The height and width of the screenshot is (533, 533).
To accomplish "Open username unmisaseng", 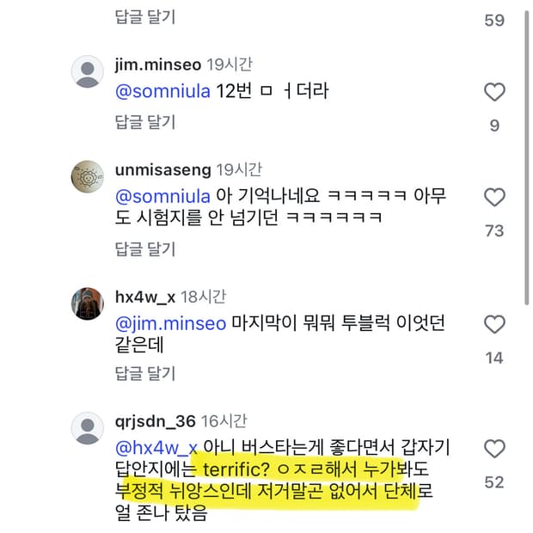I will click(x=163, y=170).
